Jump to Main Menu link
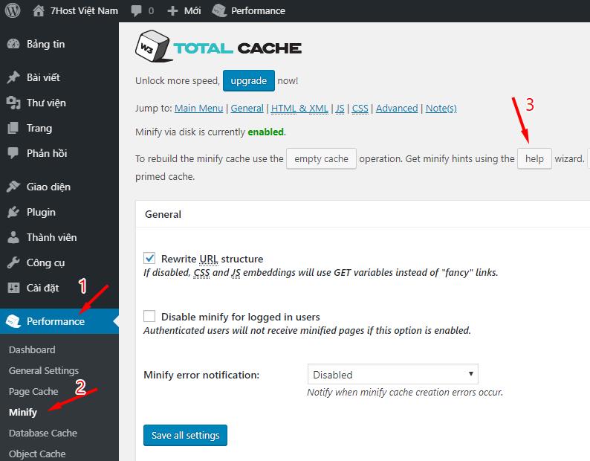The image size is (590, 461). tap(198, 109)
